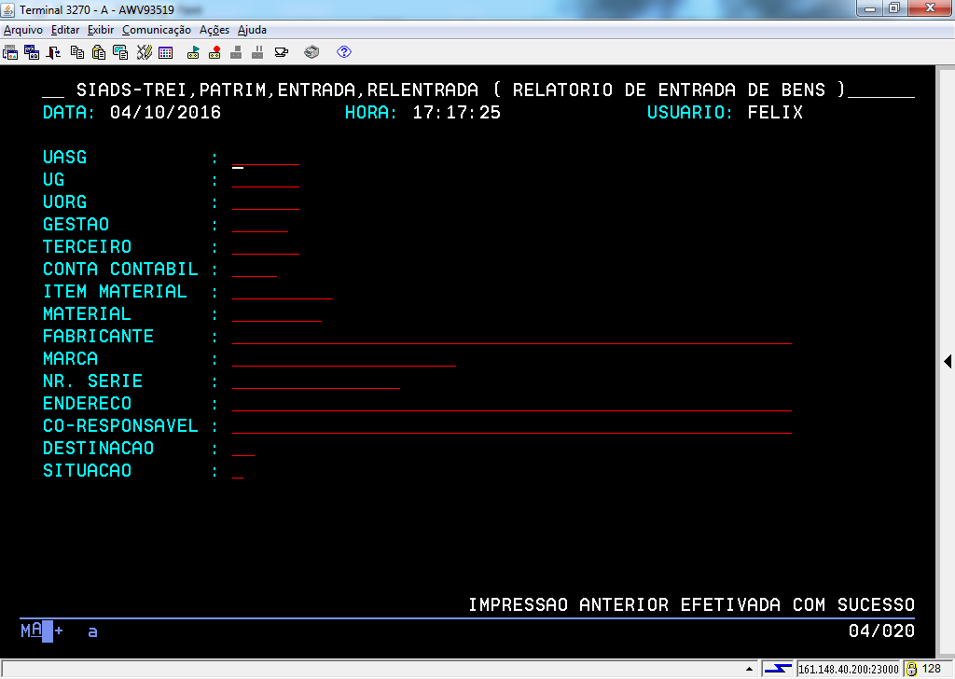Click the NR. SERIE input field
This screenshot has height=679, width=955.
[x=316, y=381]
